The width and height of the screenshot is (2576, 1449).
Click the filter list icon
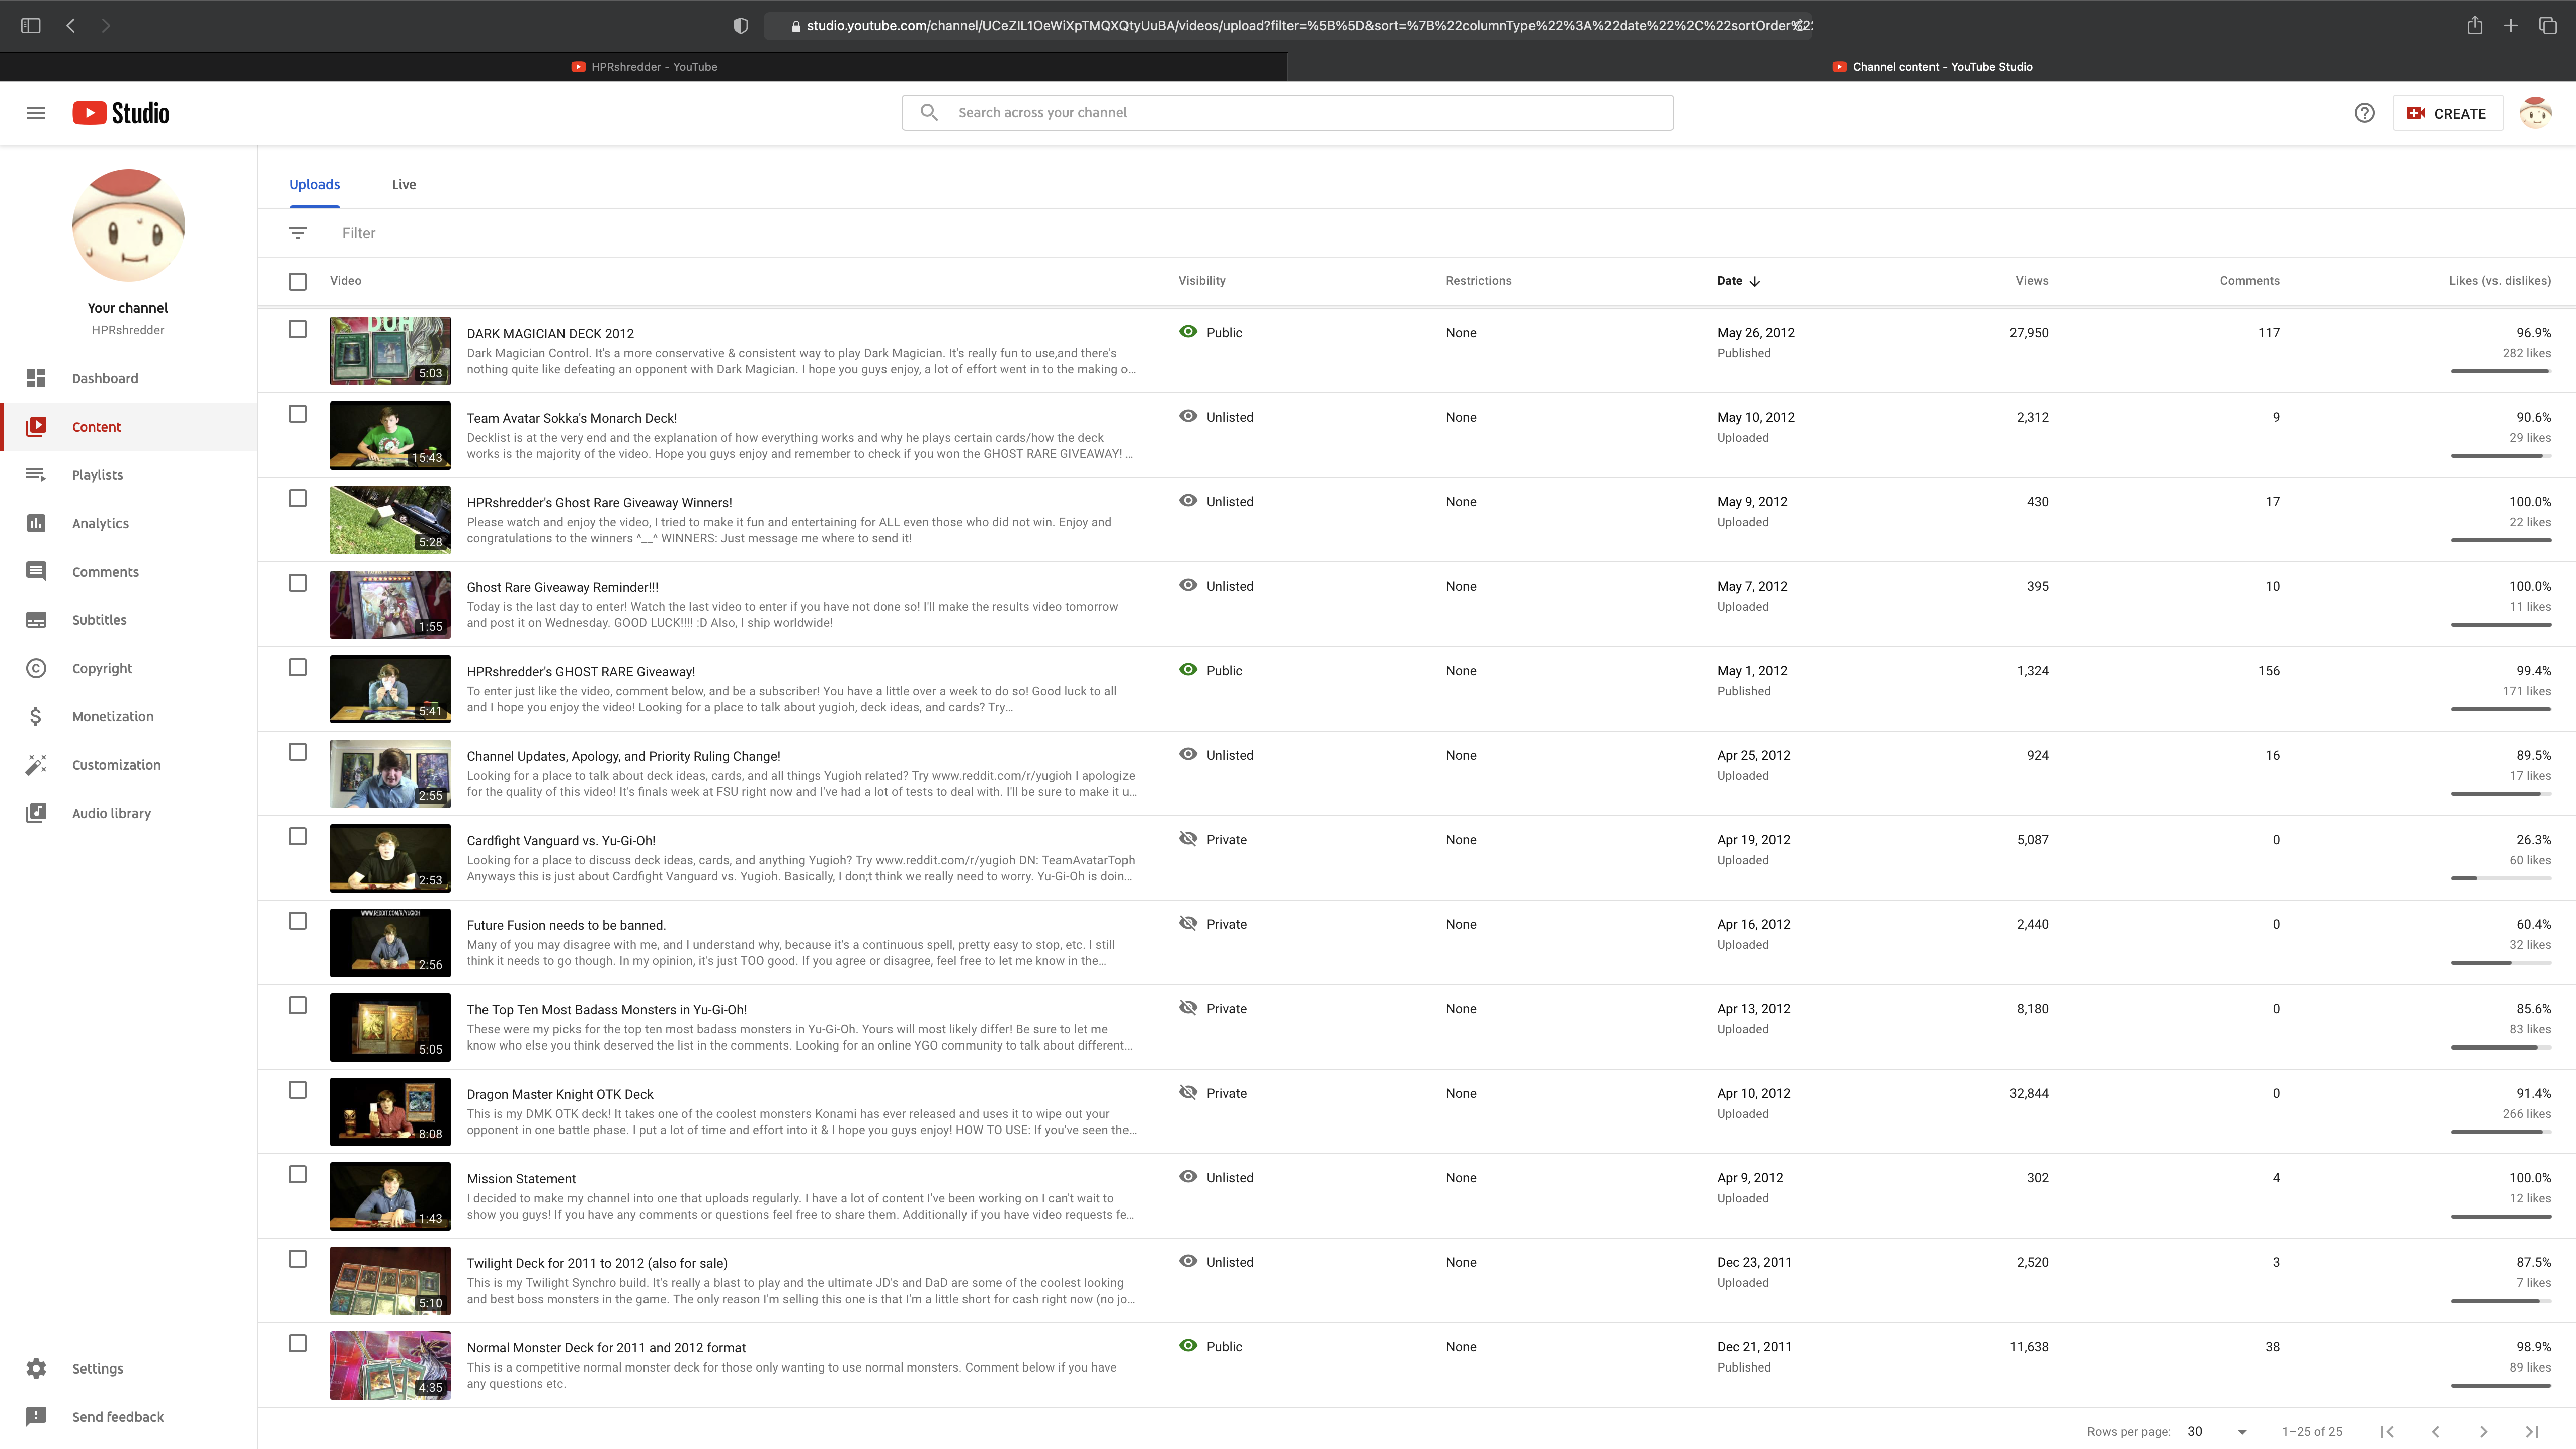[297, 233]
